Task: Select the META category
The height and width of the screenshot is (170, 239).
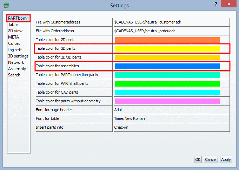Action: (x=14, y=37)
